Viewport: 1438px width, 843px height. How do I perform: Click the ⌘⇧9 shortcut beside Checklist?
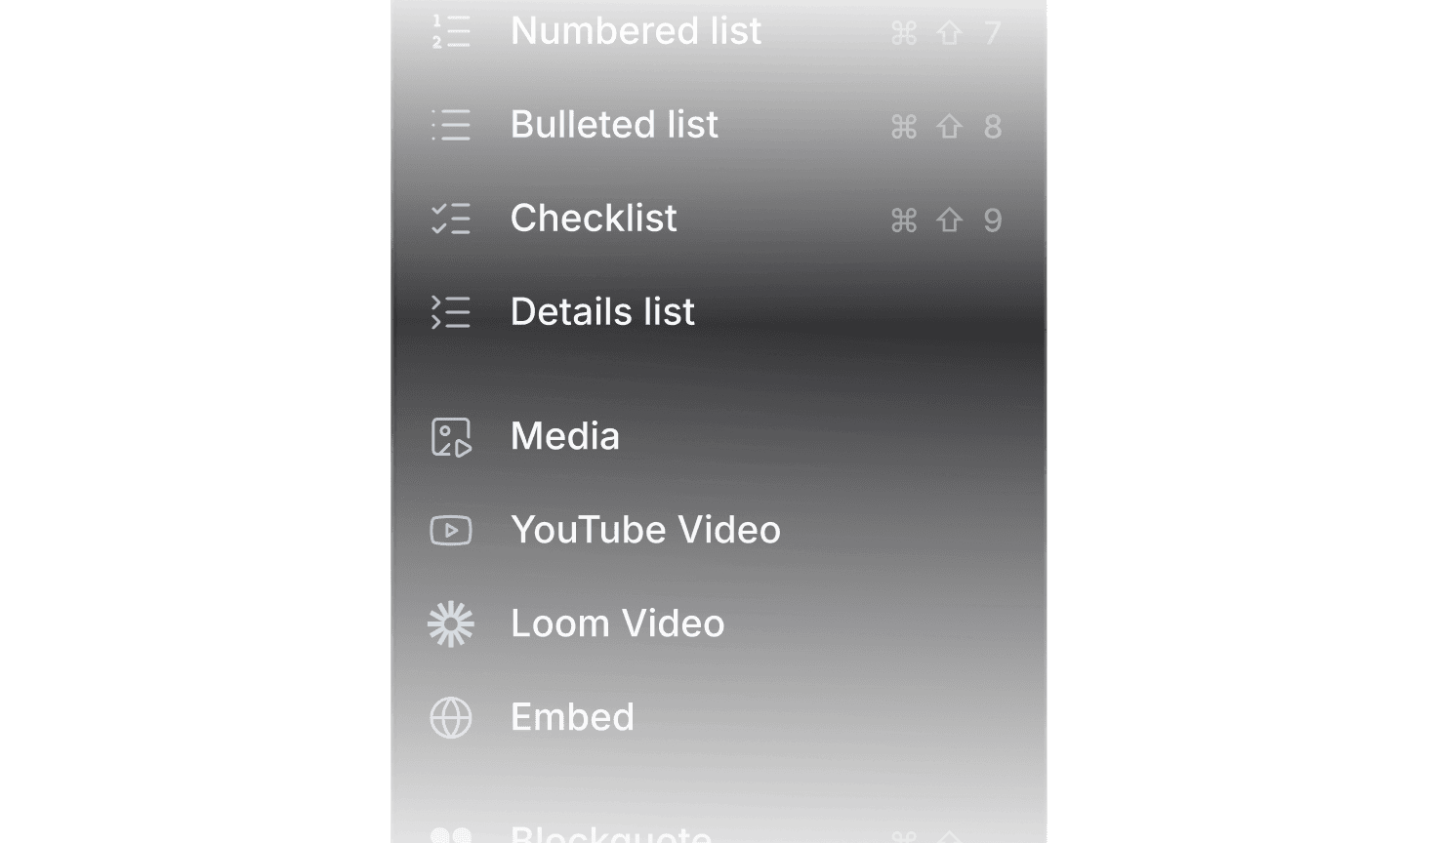coord(947,220)
